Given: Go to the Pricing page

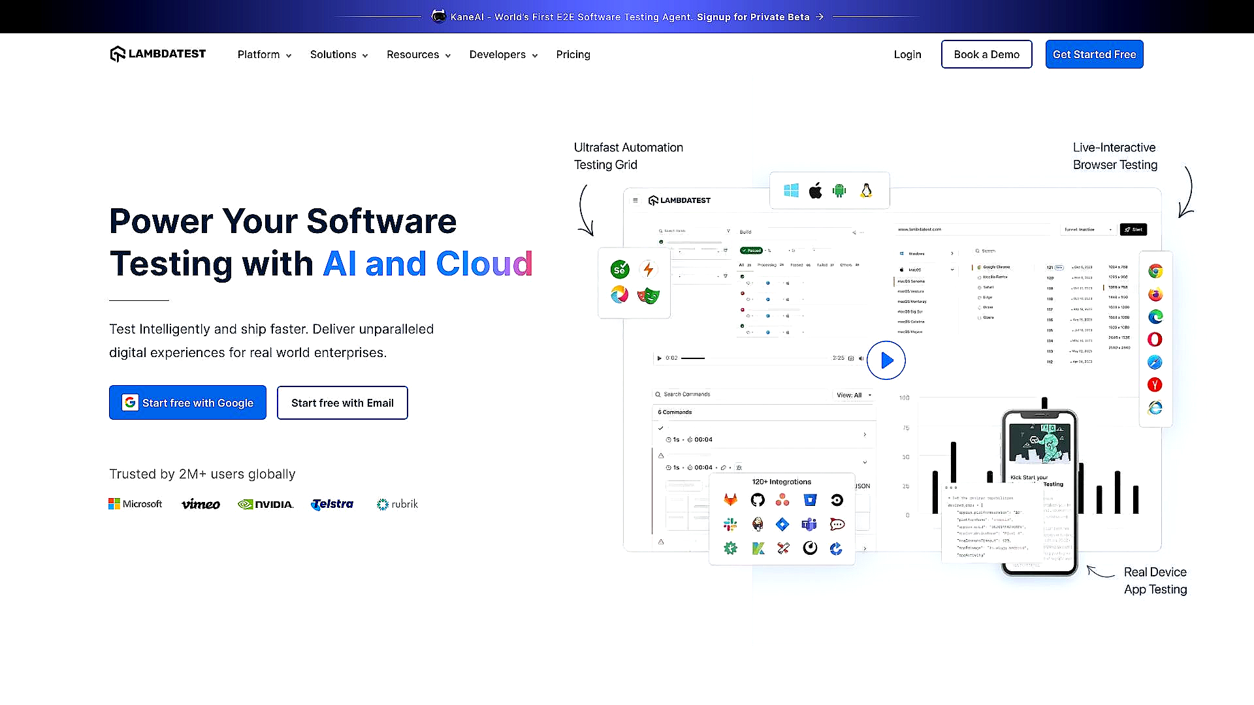Looking at the screenshot, I should (x=573, y=55).
